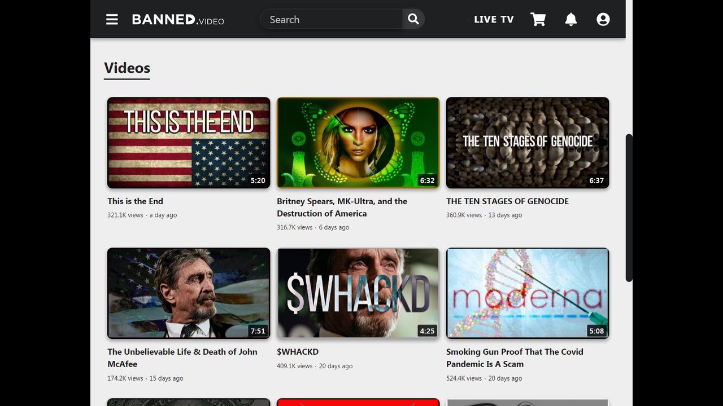Play the moderna DNA thumbnail
The height and width of the screenshot is (406, 723).
point(528,293)
